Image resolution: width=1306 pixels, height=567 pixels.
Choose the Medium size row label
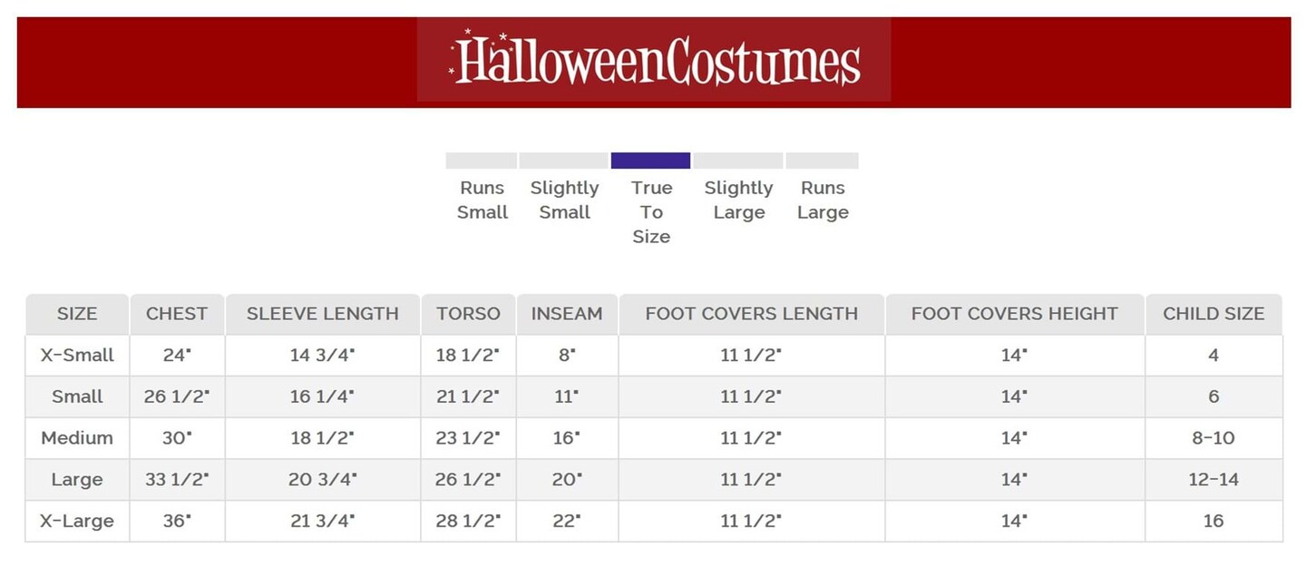[x=77, y=438]
